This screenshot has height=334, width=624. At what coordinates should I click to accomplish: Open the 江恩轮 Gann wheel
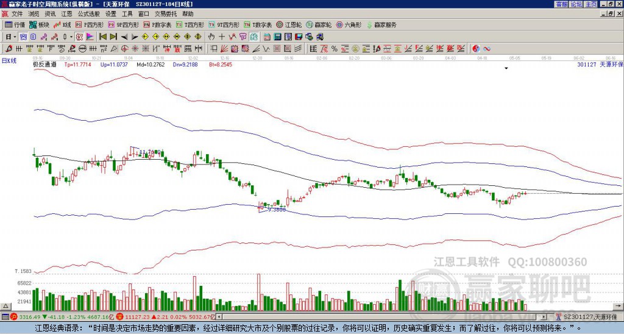click(289, 24)
